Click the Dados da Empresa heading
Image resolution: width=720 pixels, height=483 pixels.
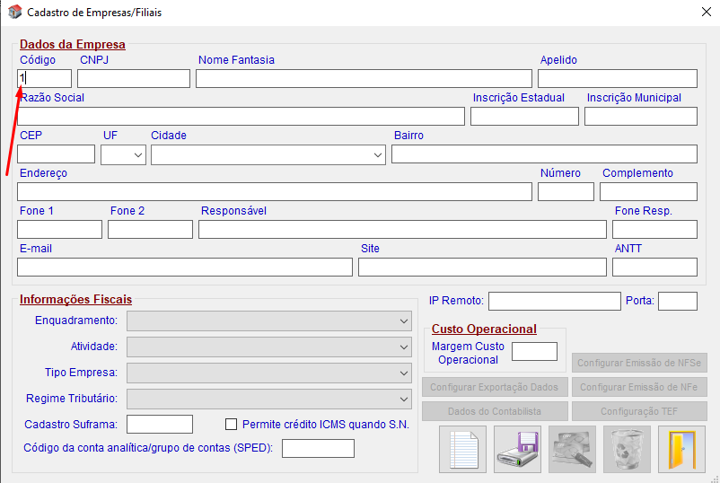click(x=72, y=44)
